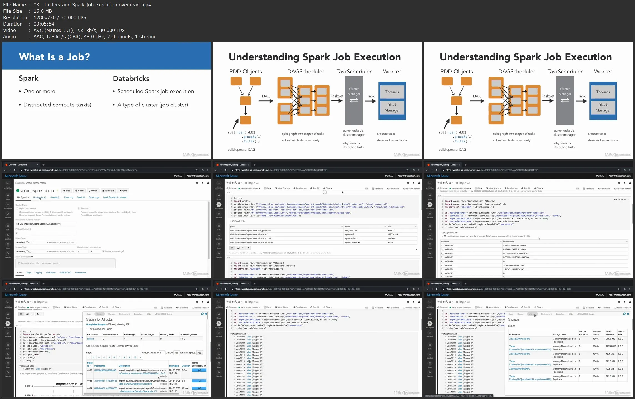The image size is (635, 399).
Task: Click the Go button in the Stages pager
Action: [x=200, y=353]
